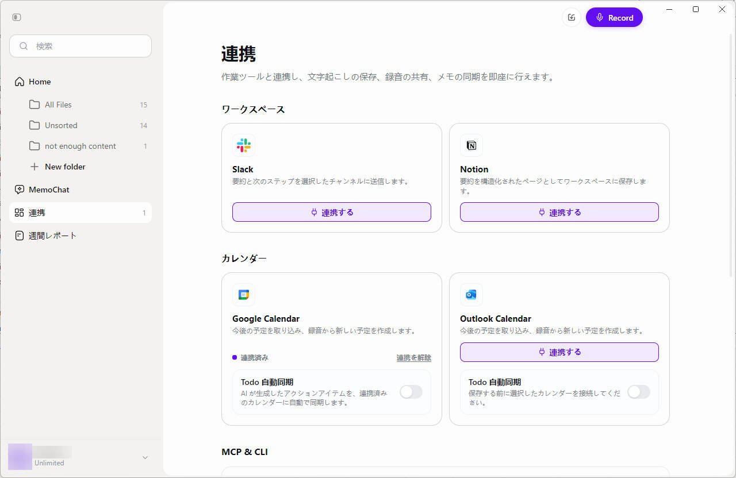
Task: Click the Unlimited plan label
Action: [x=49, y=463]
